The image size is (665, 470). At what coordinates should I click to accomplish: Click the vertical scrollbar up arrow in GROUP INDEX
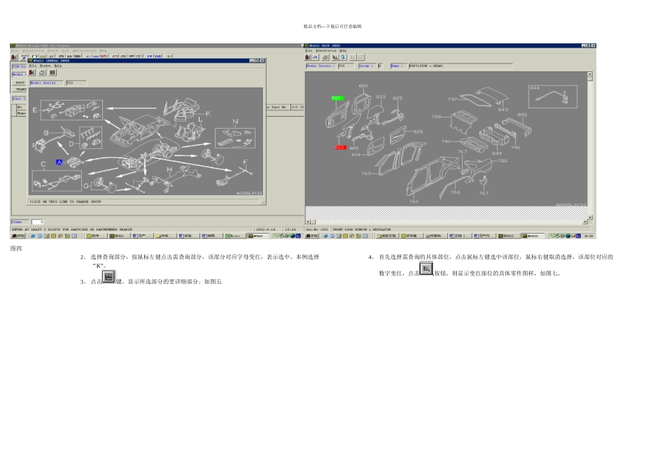(590, 74)
